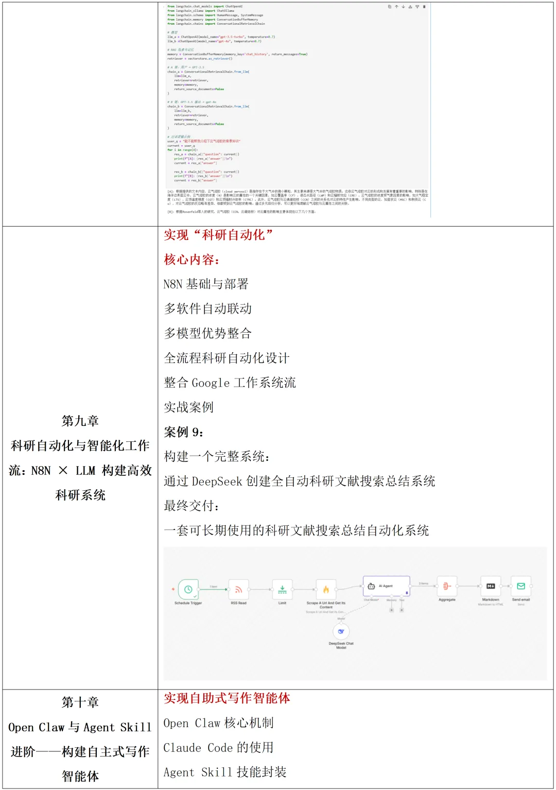Click the Markdown label under the node
556x790 pixels.
[491, 599]
